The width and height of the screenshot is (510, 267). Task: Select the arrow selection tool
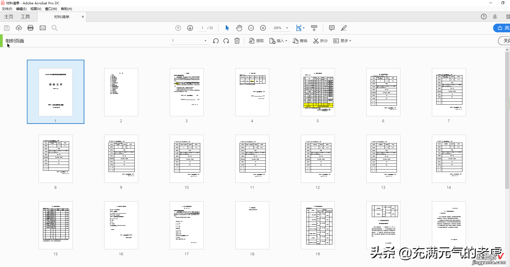[x=227, y=28]
